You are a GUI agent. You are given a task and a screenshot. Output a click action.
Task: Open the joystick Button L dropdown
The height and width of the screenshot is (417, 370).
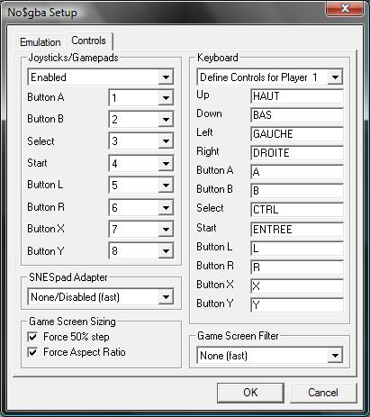141,185
